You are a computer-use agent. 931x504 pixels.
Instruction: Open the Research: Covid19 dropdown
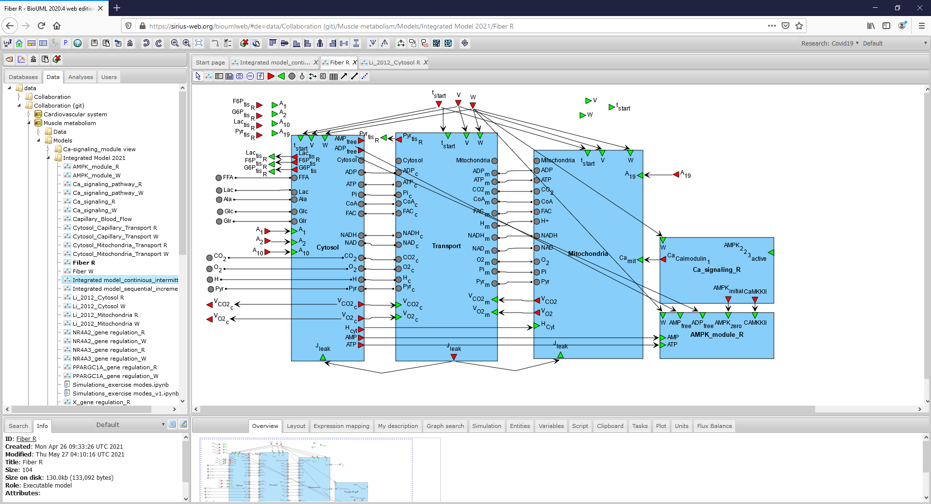coord(830,43)
